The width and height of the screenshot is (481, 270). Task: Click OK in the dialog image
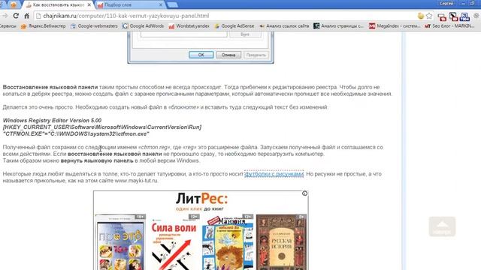[201, 55]
